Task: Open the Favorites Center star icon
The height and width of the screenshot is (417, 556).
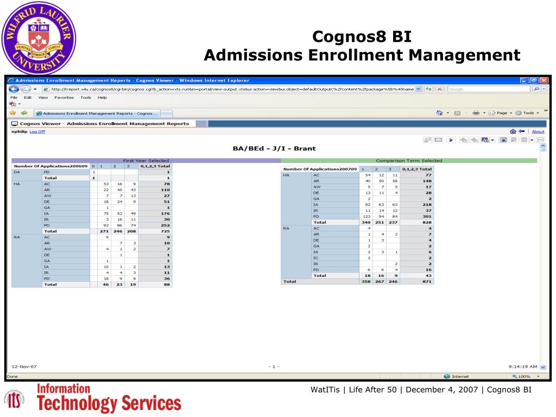Action: coord(13,113)
